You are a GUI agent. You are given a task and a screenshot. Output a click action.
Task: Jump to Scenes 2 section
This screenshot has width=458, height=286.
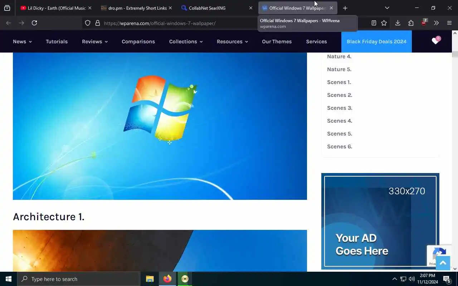[340, 95]
